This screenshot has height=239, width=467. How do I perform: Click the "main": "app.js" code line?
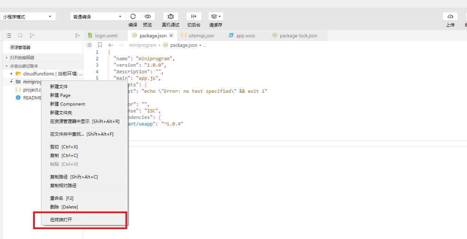pyautogui.click(x=137, y=78)
